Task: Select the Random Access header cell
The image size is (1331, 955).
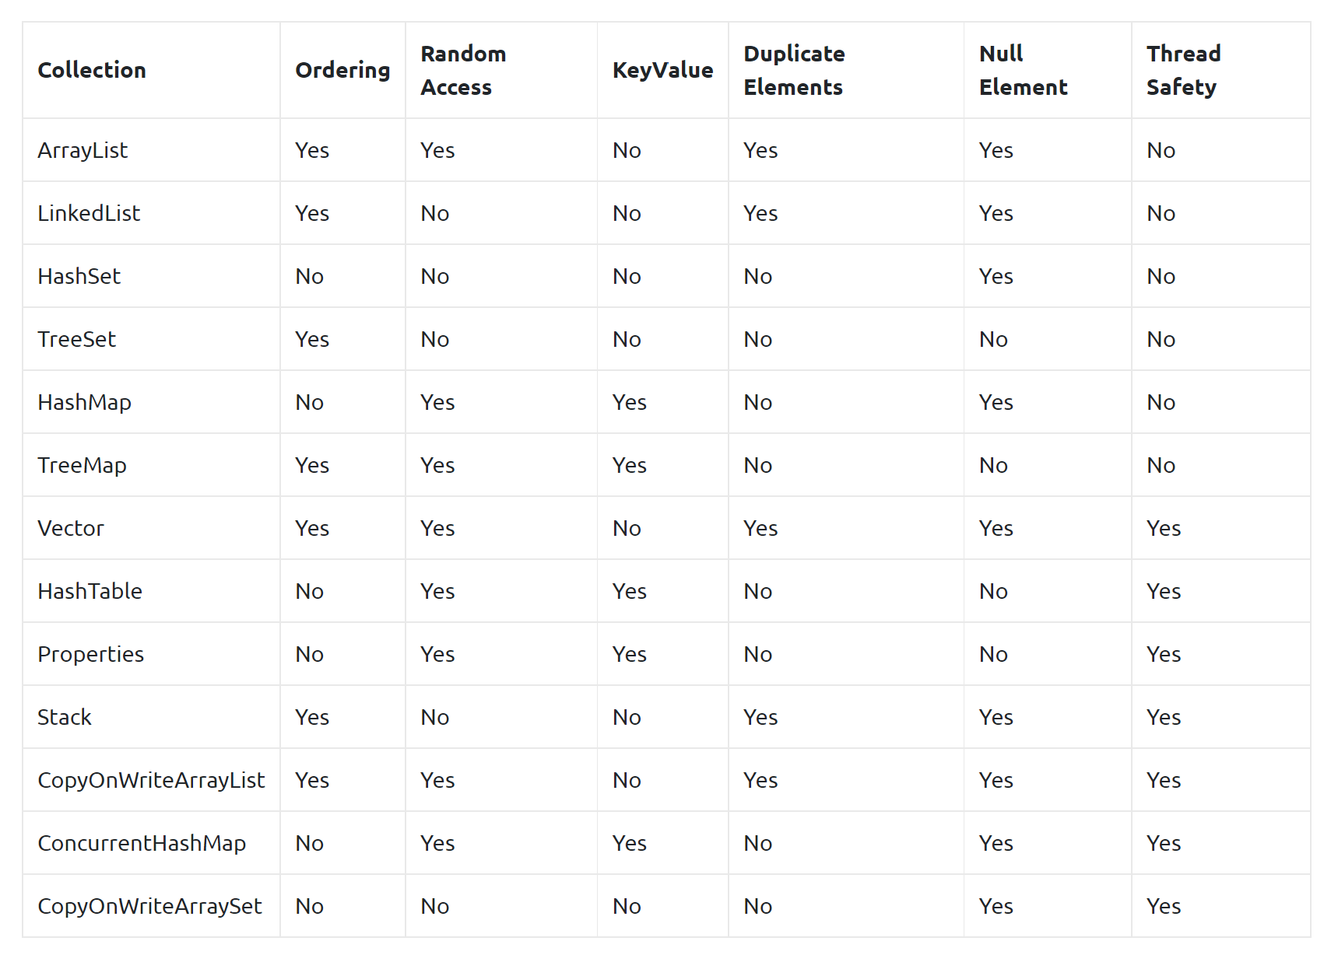Action: 463,70
